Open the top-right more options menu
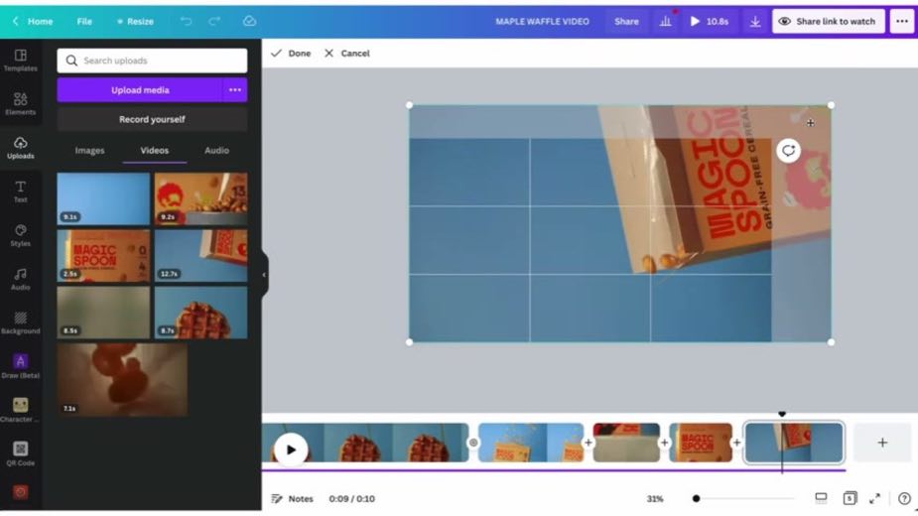This screenshot has height=516, width=918. tap(902, 21)
